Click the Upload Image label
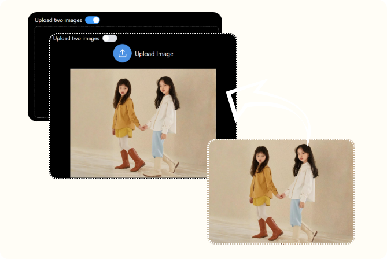This screenshot has height=259, width=387. [x=154, y=54]
